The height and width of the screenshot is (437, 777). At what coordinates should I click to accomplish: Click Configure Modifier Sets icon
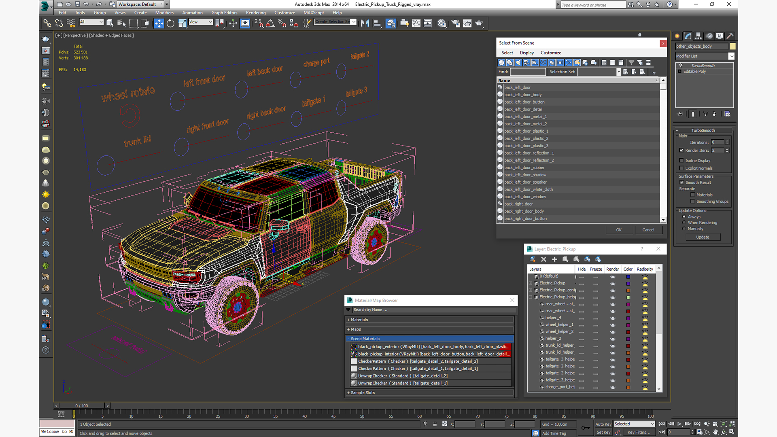click(727, 114)
